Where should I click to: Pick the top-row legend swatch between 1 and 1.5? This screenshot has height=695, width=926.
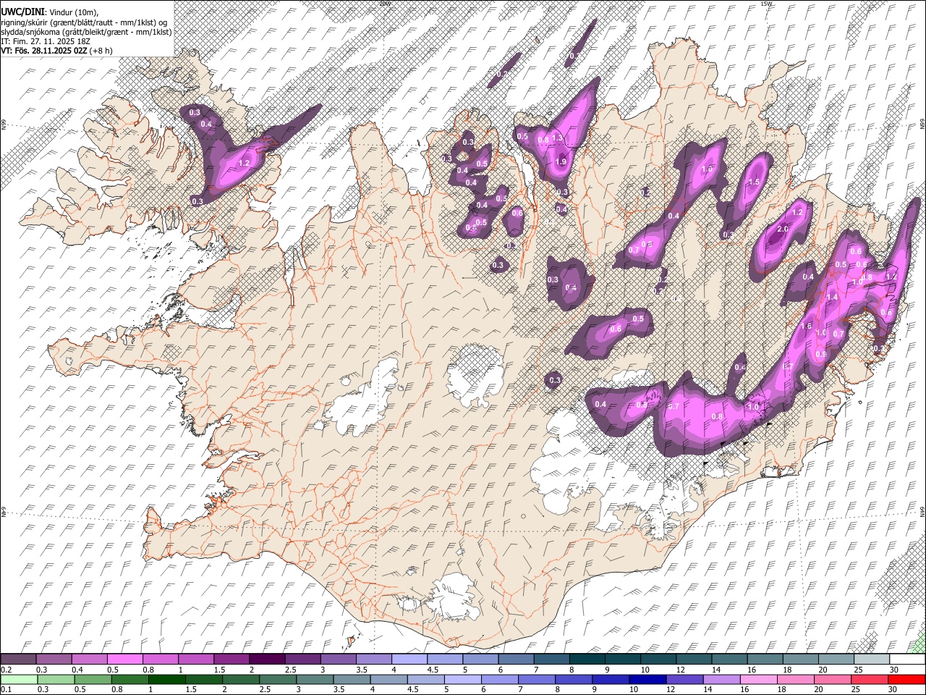click(x=196, y=660)
